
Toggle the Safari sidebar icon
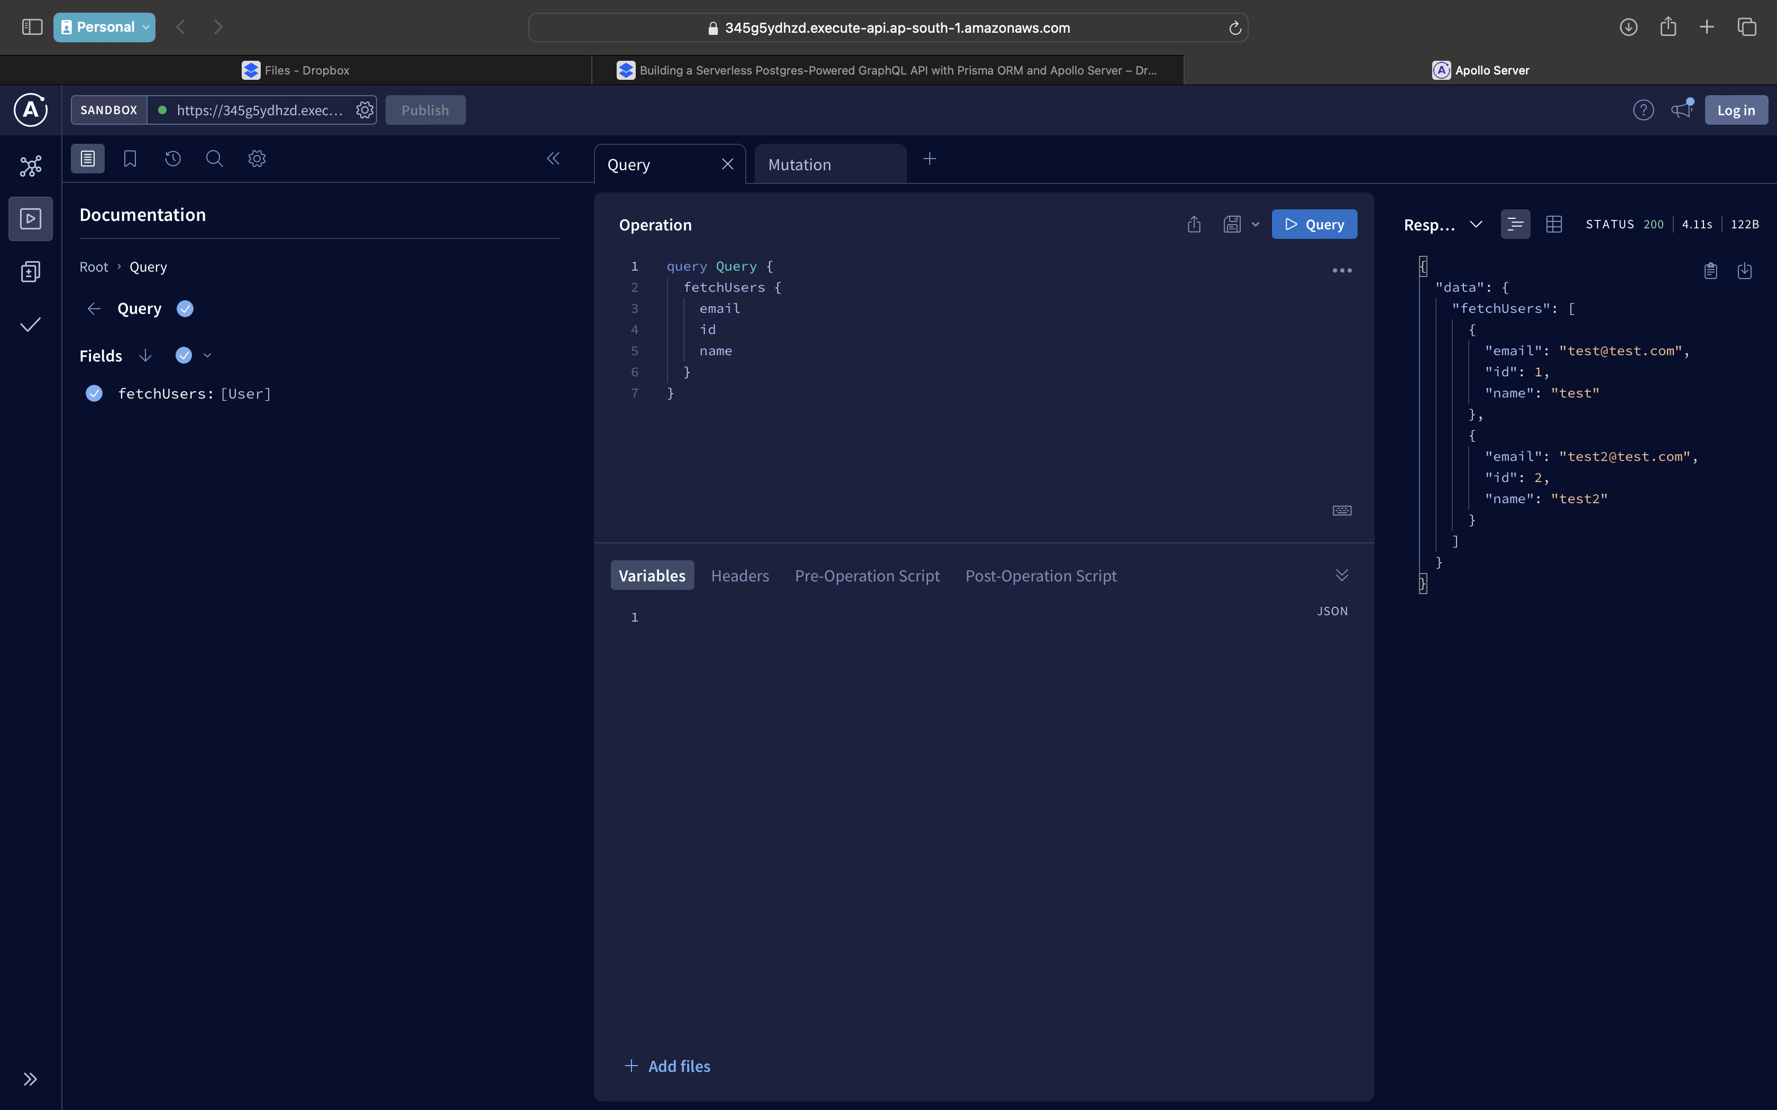pyautogui.click(x=32, y=27)
